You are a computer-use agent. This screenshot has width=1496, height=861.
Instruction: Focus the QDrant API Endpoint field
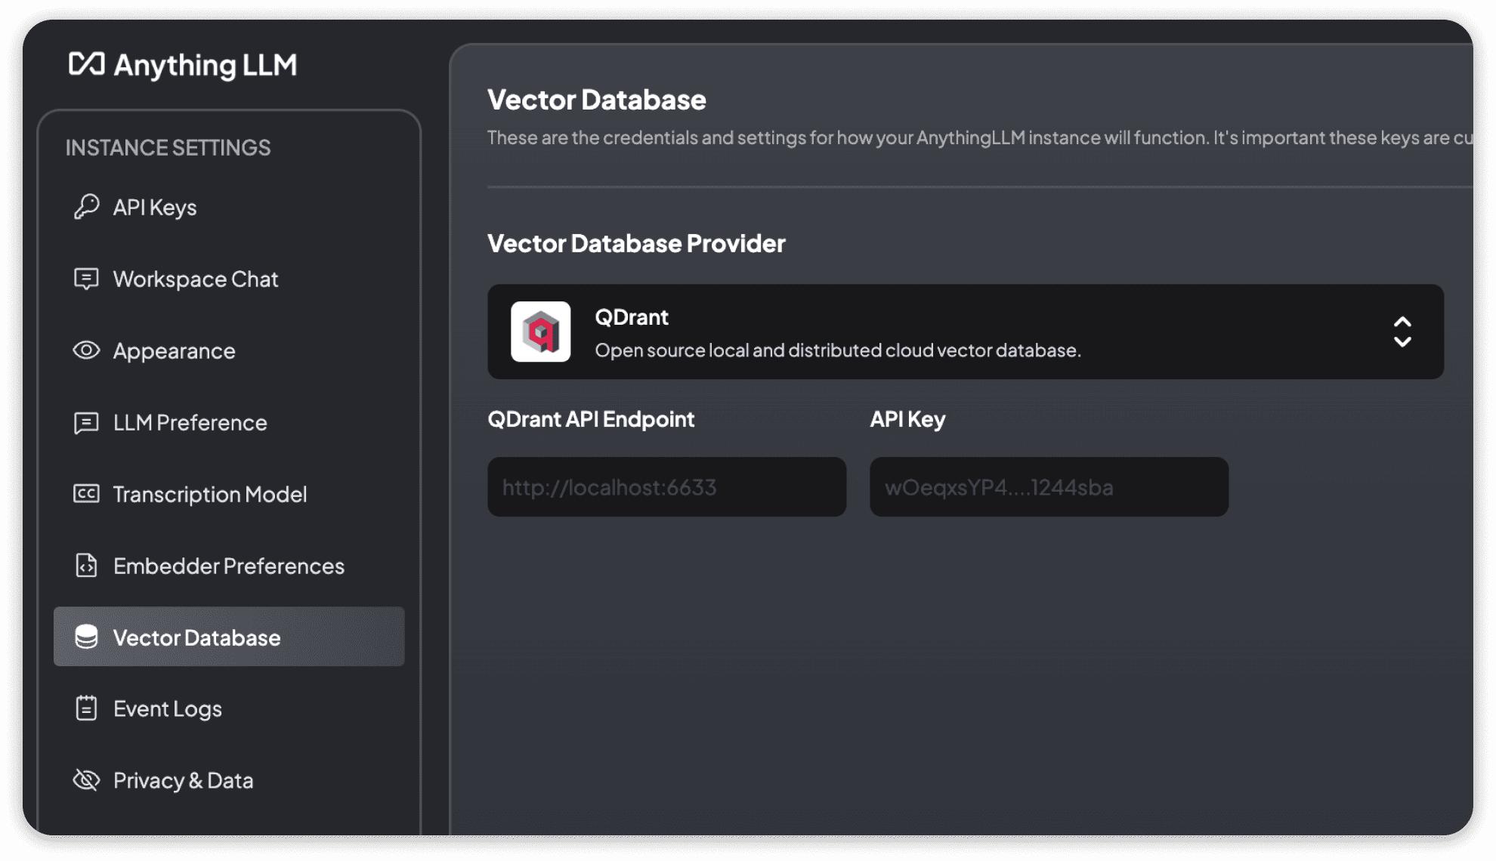point(666,487)
